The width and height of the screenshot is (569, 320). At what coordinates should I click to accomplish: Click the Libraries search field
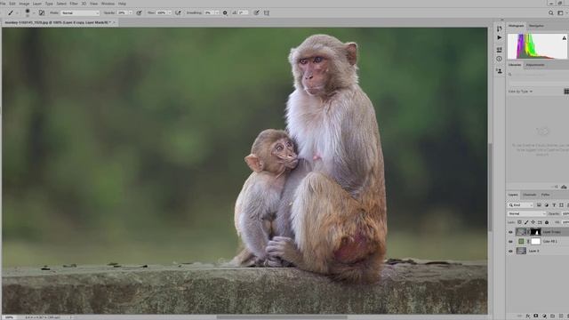coord(539,75)
